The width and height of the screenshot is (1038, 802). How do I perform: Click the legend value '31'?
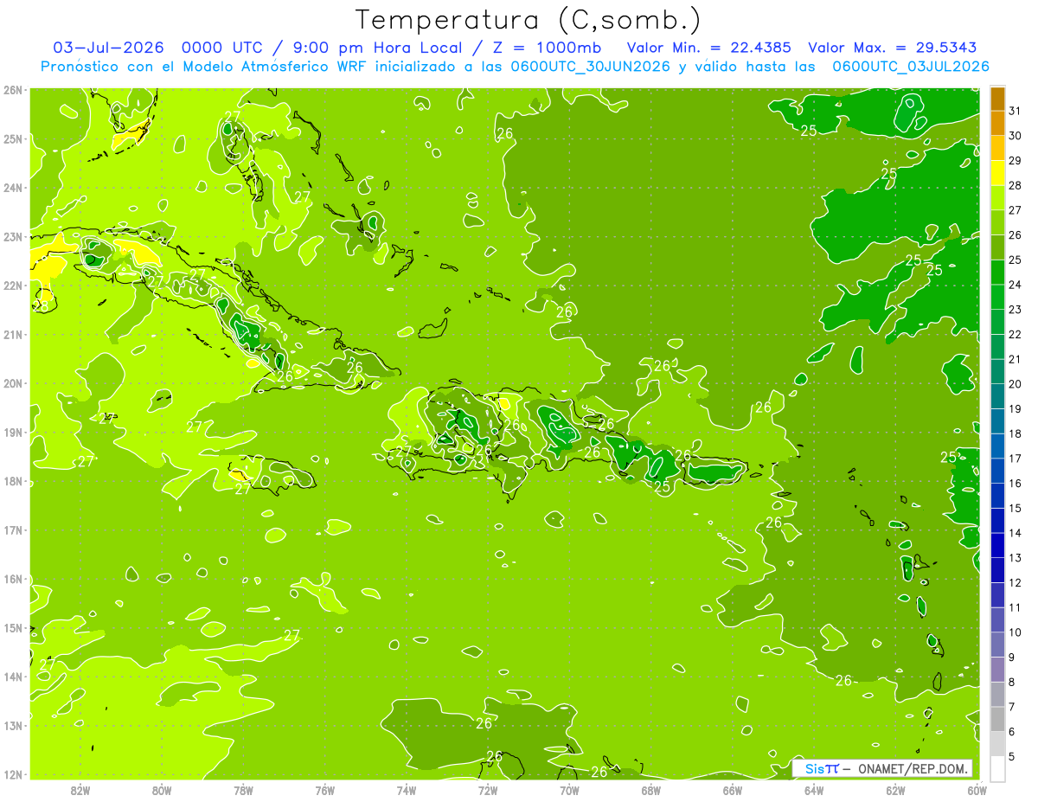coord(1016,111)
